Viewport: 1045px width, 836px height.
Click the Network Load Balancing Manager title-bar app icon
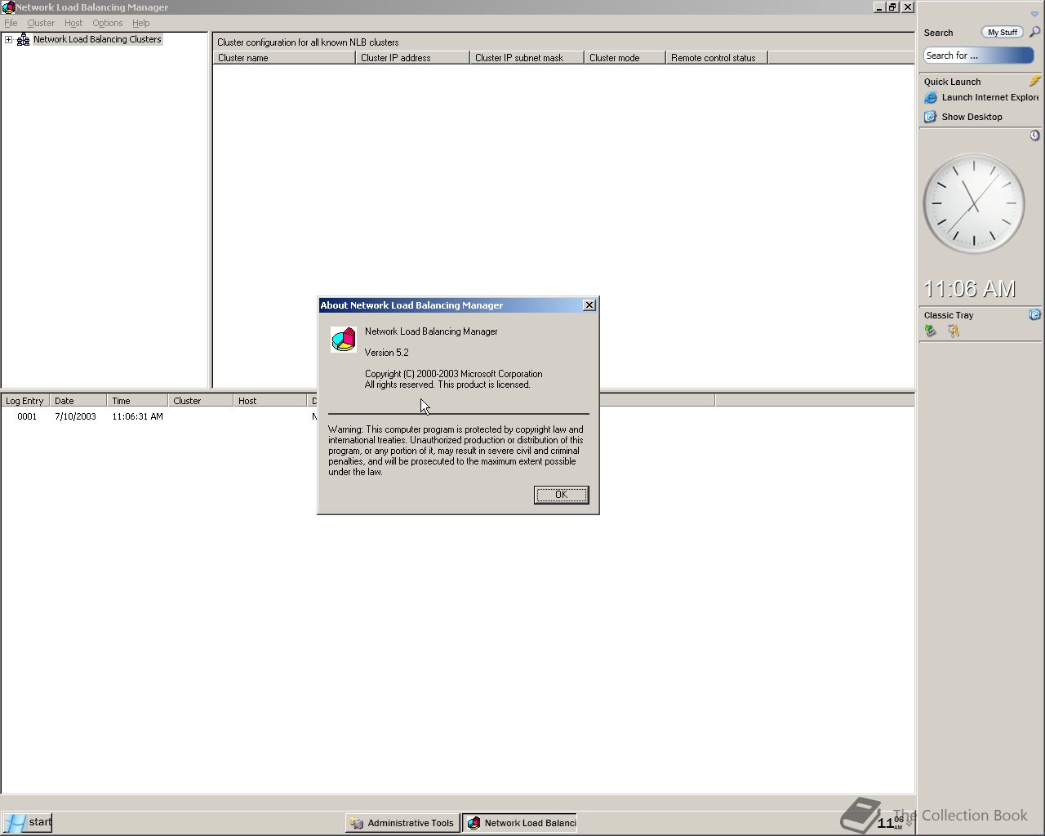click(x=7, y=7)
